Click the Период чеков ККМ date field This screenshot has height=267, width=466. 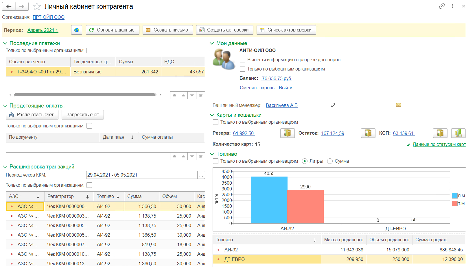[x=141, y=175]
